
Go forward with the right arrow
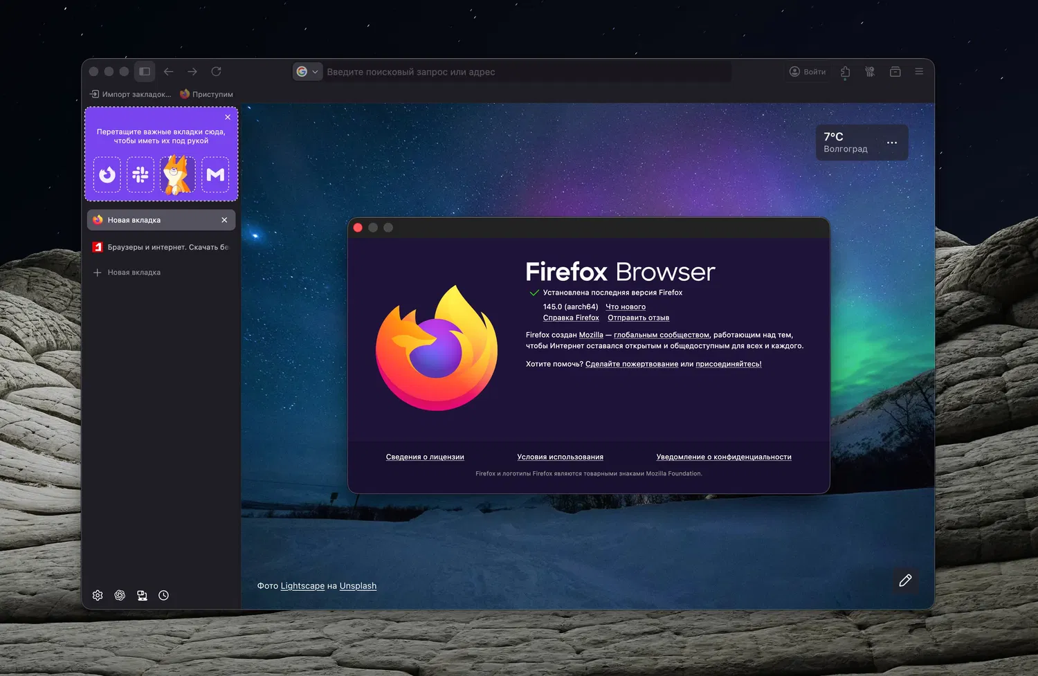click(192, 71)
